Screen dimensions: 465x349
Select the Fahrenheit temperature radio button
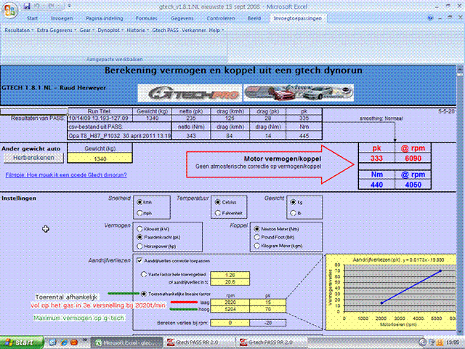(x=218, y=213)
